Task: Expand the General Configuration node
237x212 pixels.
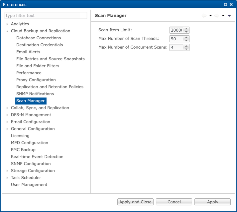Action: pos(7,129)
